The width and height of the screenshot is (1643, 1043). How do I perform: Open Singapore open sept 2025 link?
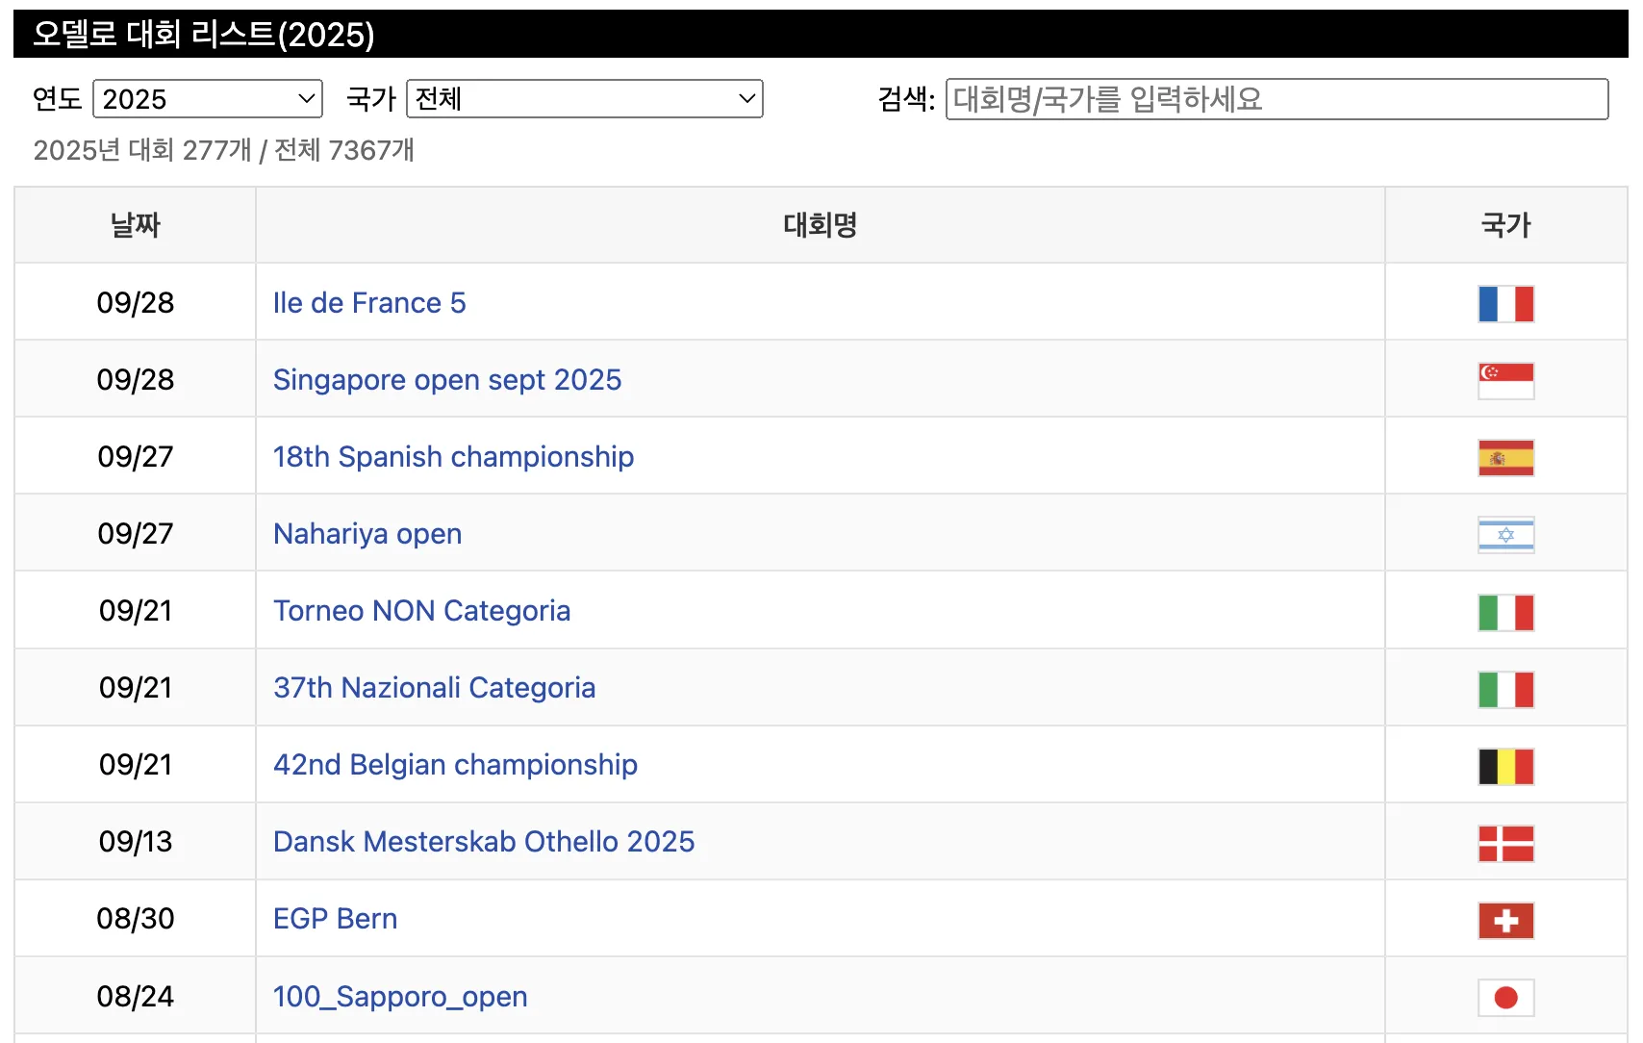(447, 380)
